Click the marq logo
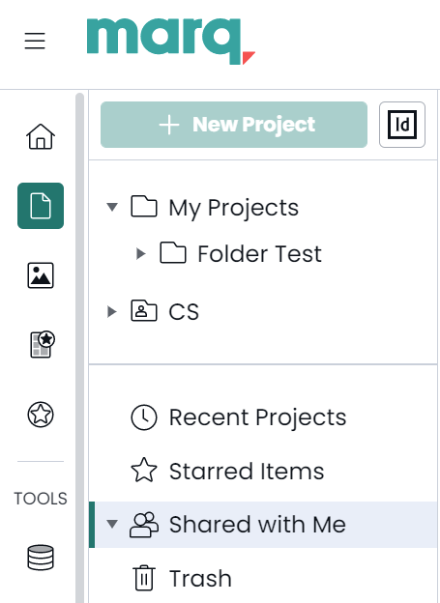 click(x=171, y=42)
